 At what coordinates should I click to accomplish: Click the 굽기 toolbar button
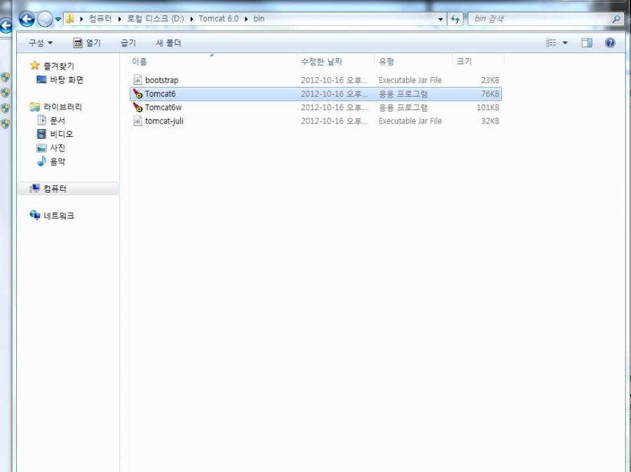[128, 43]
